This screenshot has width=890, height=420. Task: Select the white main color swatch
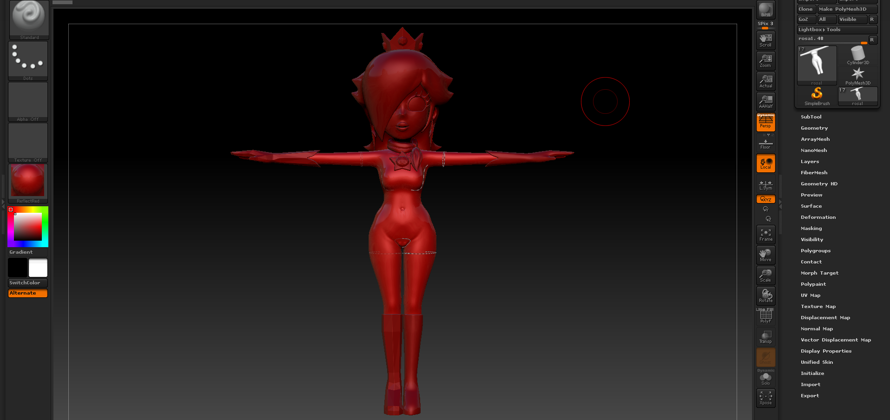(38, 268)
